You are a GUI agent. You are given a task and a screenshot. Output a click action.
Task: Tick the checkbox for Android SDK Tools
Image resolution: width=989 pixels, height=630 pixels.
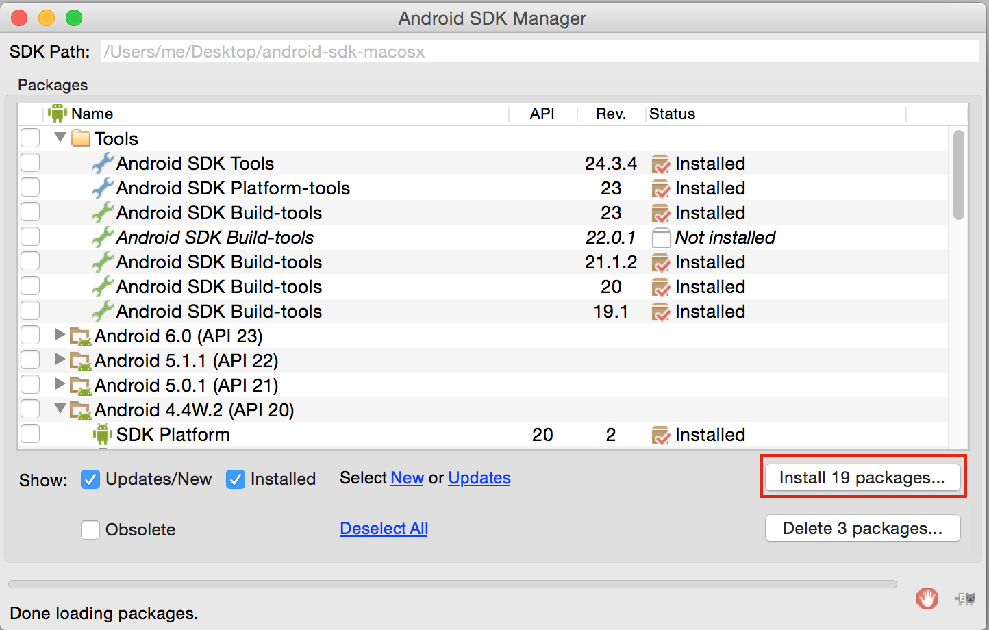click(30, 162)
